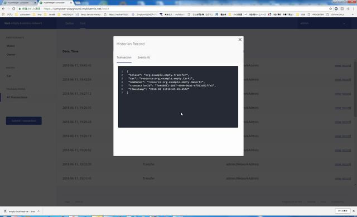Open the downloaded empty-business-network .bna file
The height and width of the screenshot is (217, 357).
(20, 211)
